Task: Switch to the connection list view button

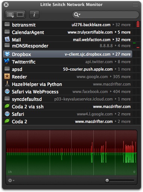Action: 10,15
